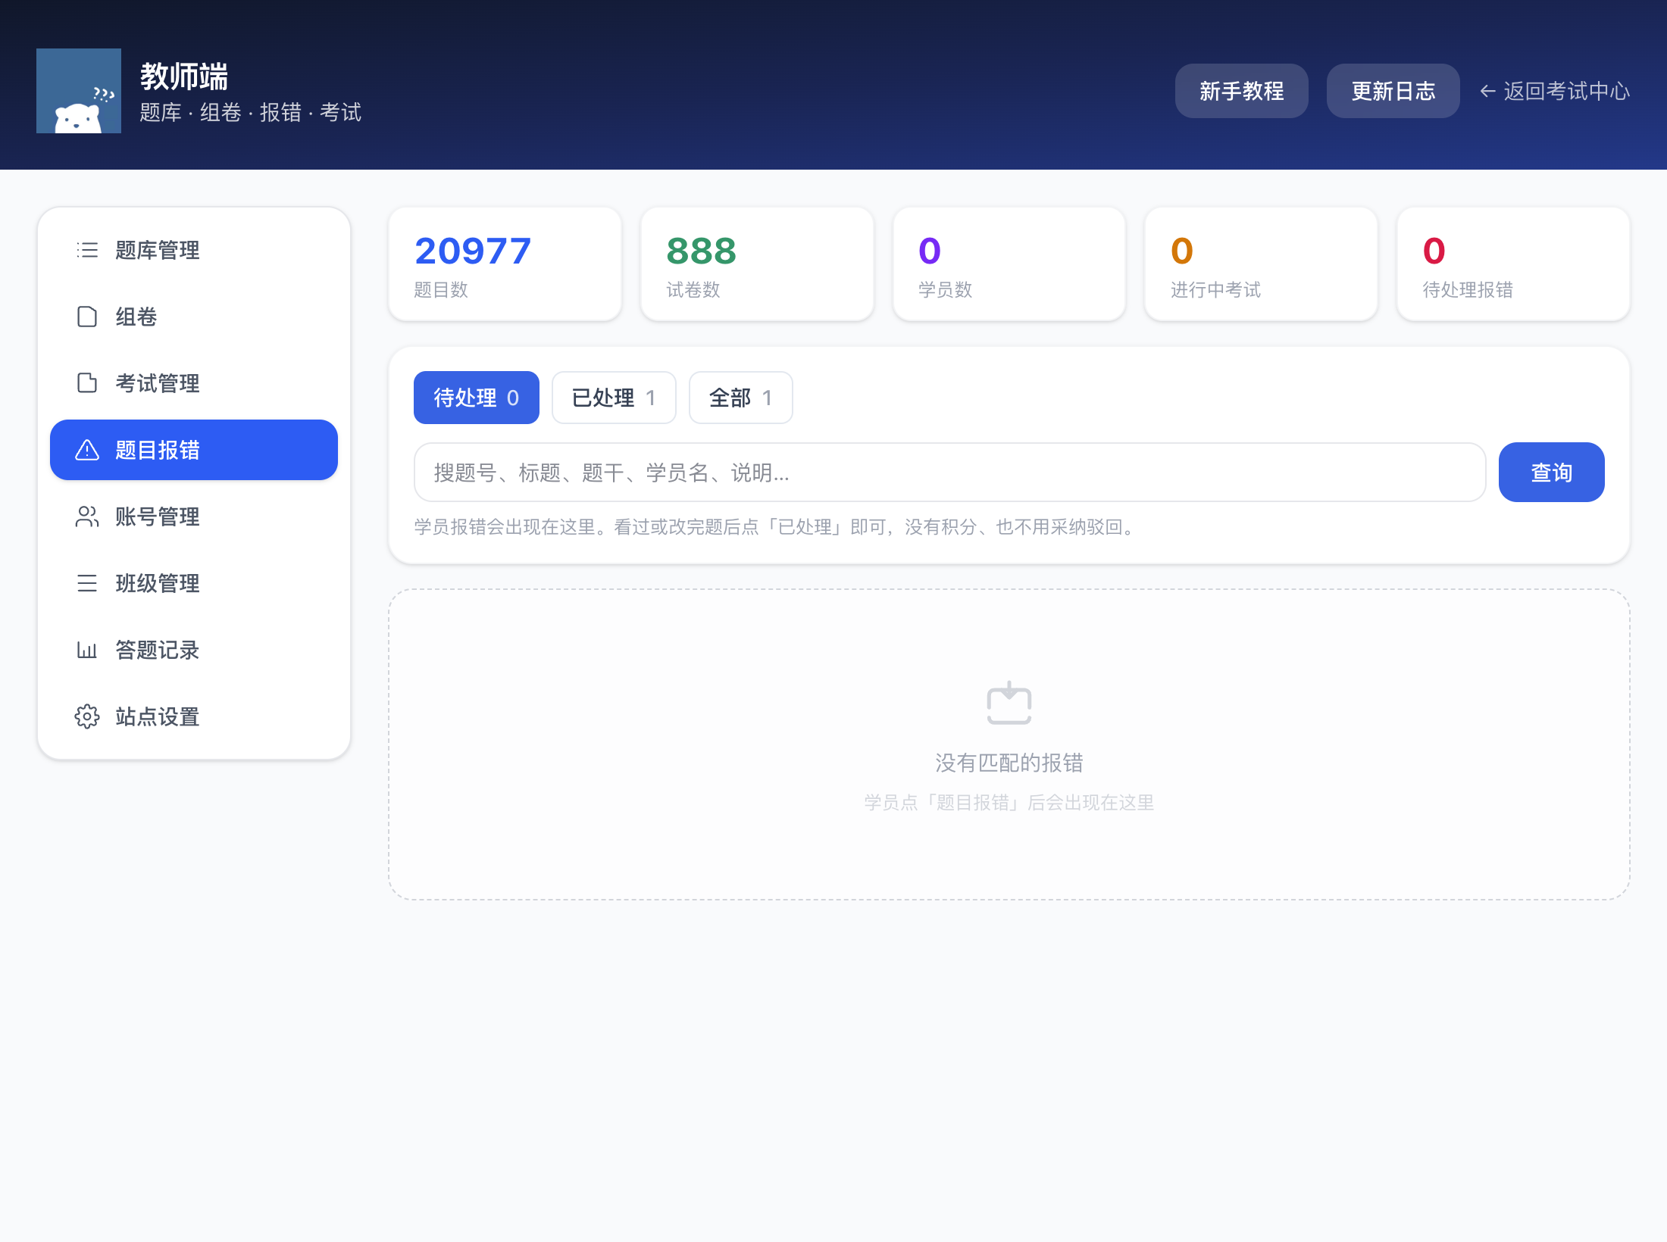Click the 学员点「题目报错」后会出现在这里 hint
1667x1242 pixels.
coord(1009,803)
